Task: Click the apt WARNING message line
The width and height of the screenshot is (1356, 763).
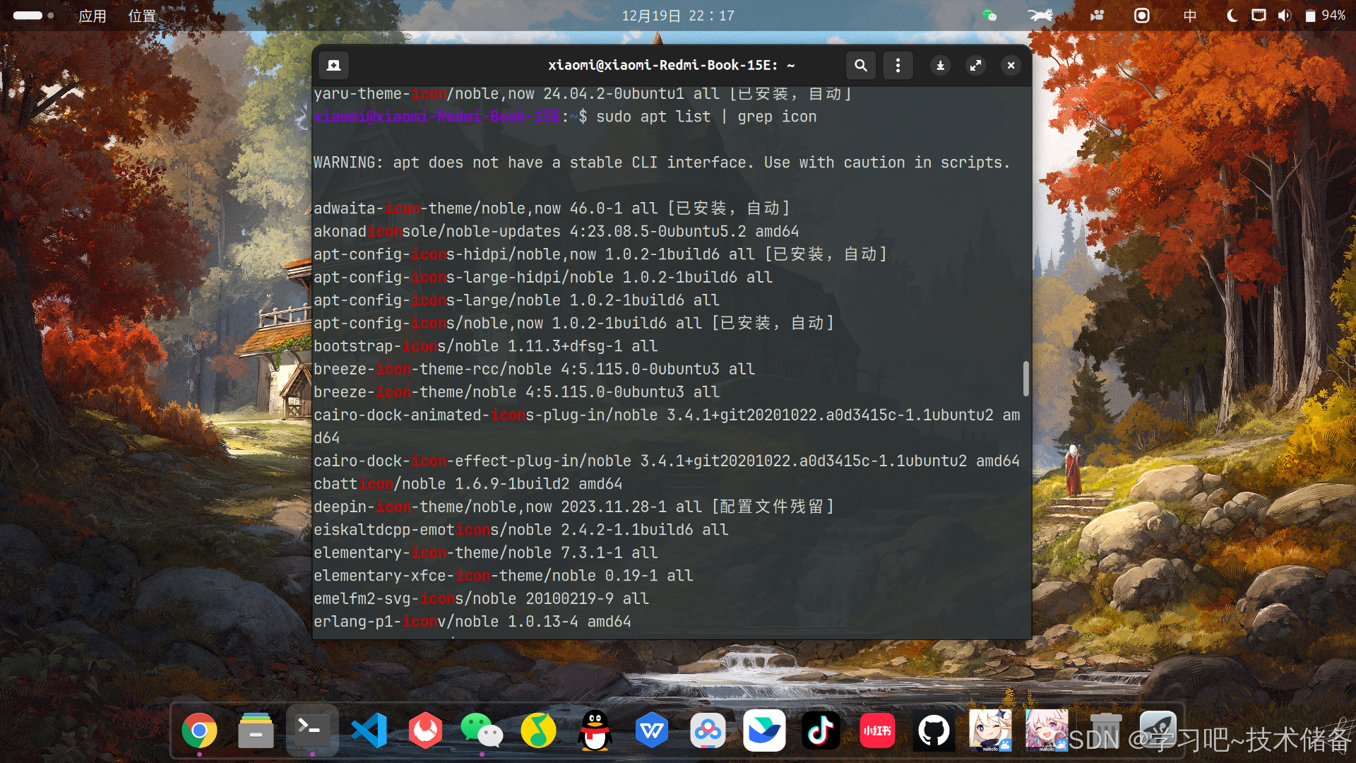Action: coord(662,162)
